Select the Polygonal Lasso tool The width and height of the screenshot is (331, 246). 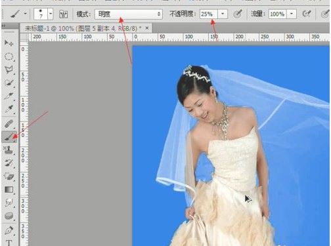(x=9, y=70)
